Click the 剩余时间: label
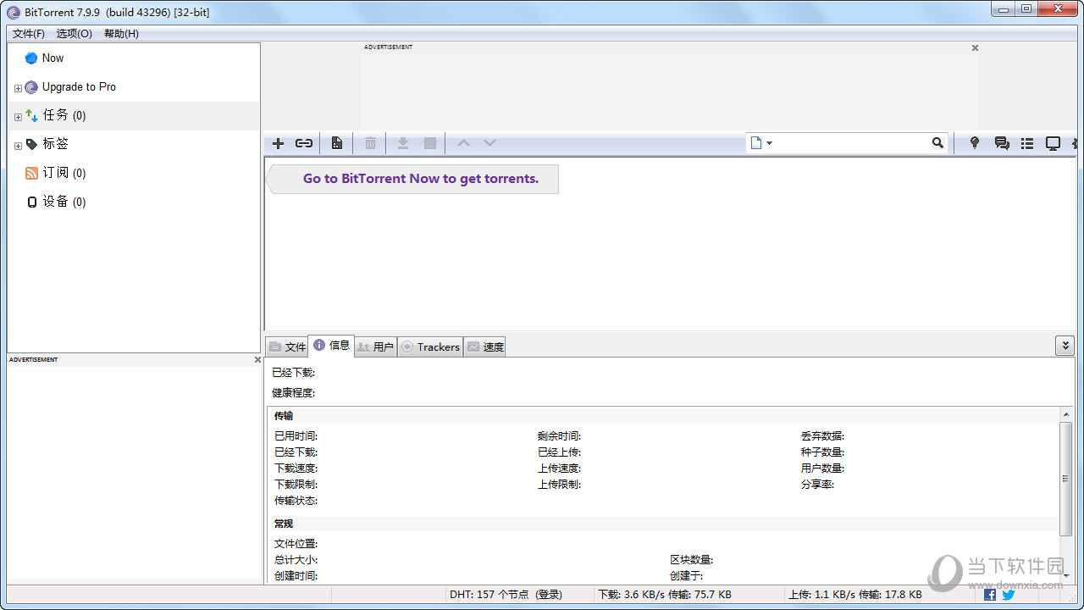The width and height of the screenshot is (1084, 610). (559, 436)
